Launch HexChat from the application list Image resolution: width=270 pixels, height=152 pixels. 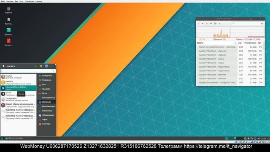[19, 82]
